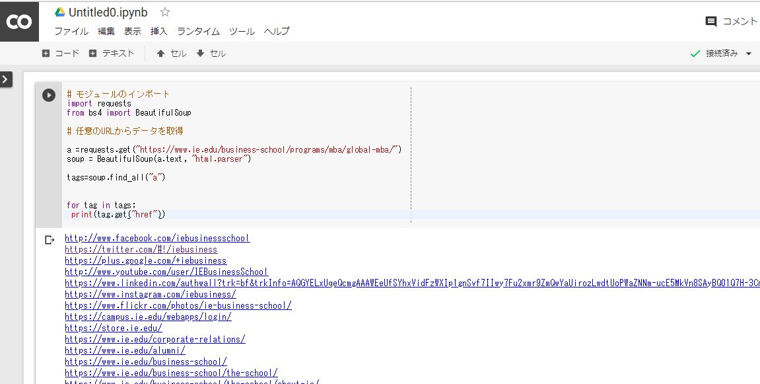The image size is (760, 384).
Task: Click the Google Drive icon beside title
Action: 60,12
